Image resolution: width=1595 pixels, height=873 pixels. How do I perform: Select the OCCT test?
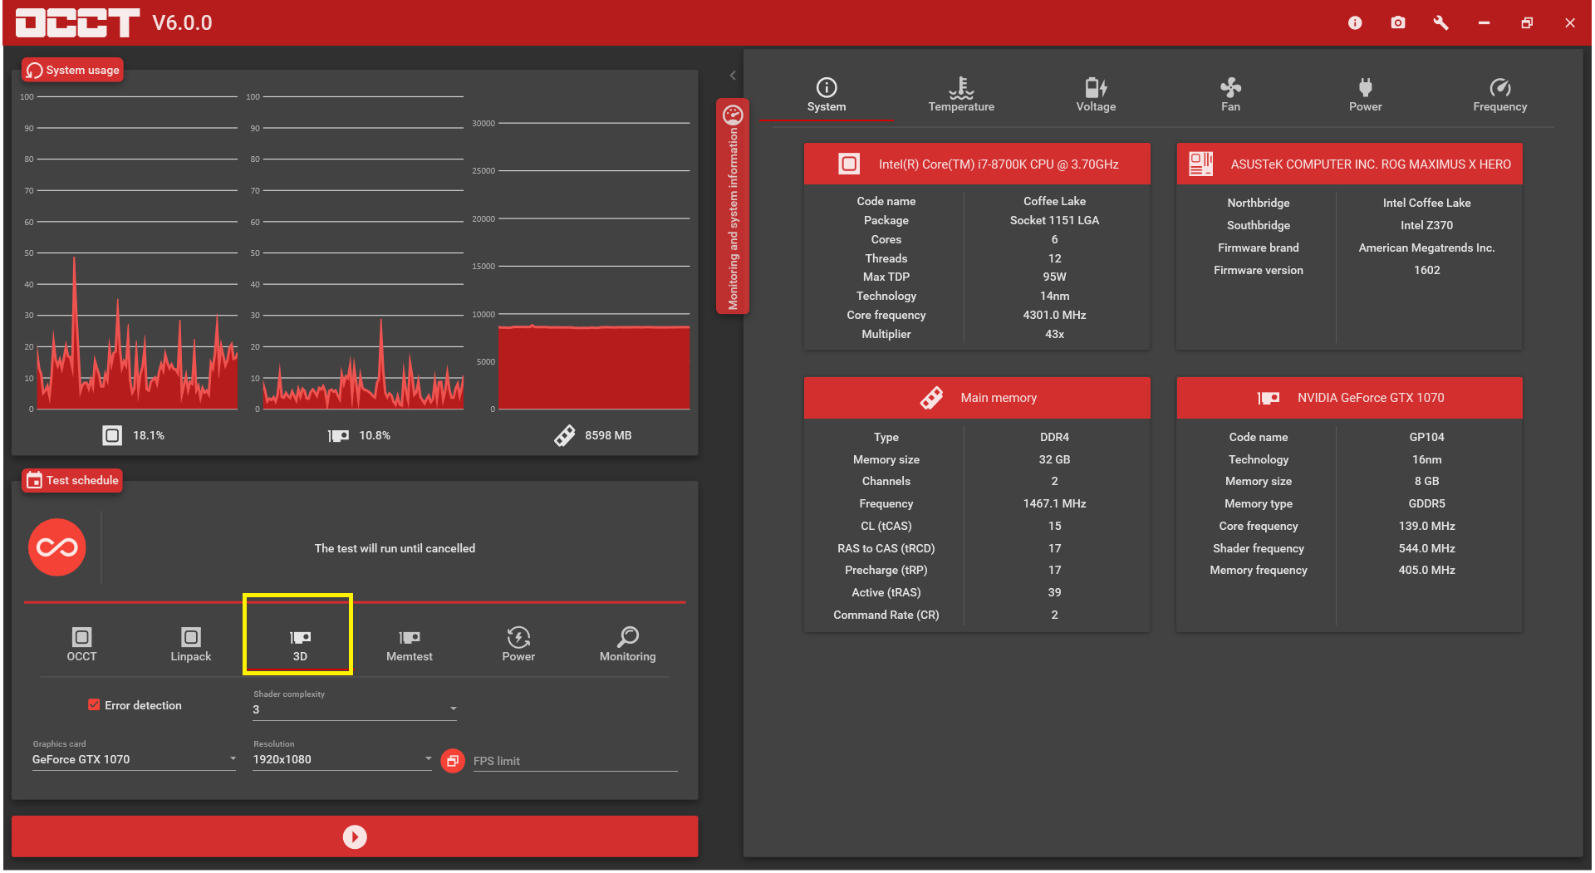pyautogui.click(x=81, y=645)
